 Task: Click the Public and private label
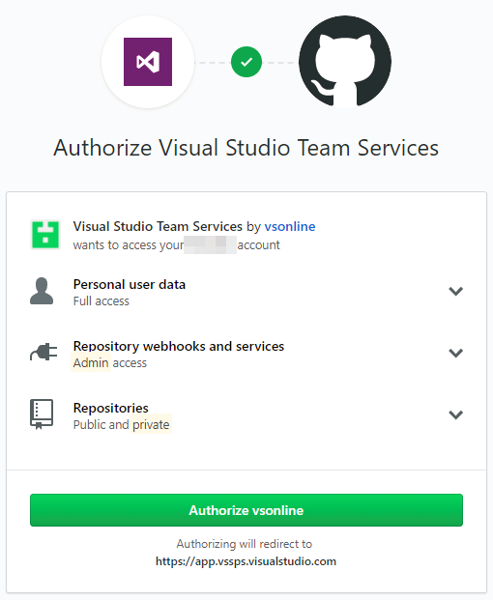[x=122, y=425]
